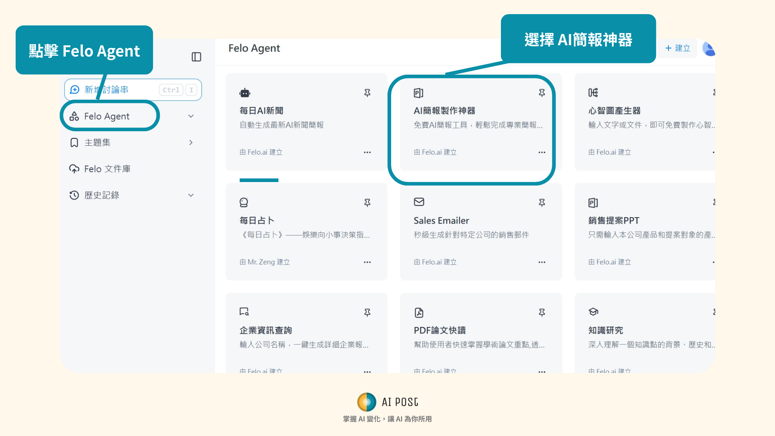Viewport: 775px width, 436px height.
Task: Open the user avatar at top right
Action: click(708, 49)
